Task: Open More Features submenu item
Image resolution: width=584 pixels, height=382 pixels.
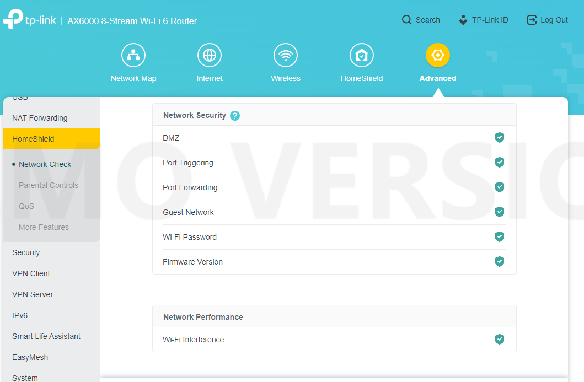Action: coord(44,227)
